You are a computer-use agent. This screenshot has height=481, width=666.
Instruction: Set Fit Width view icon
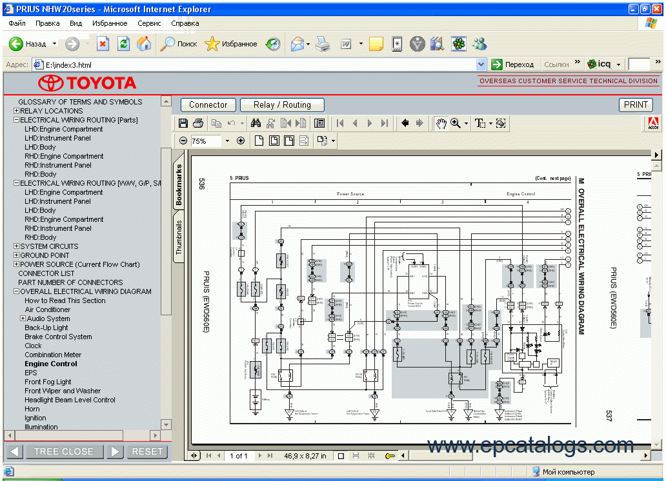pyautogui.click(x=289, y=141)
